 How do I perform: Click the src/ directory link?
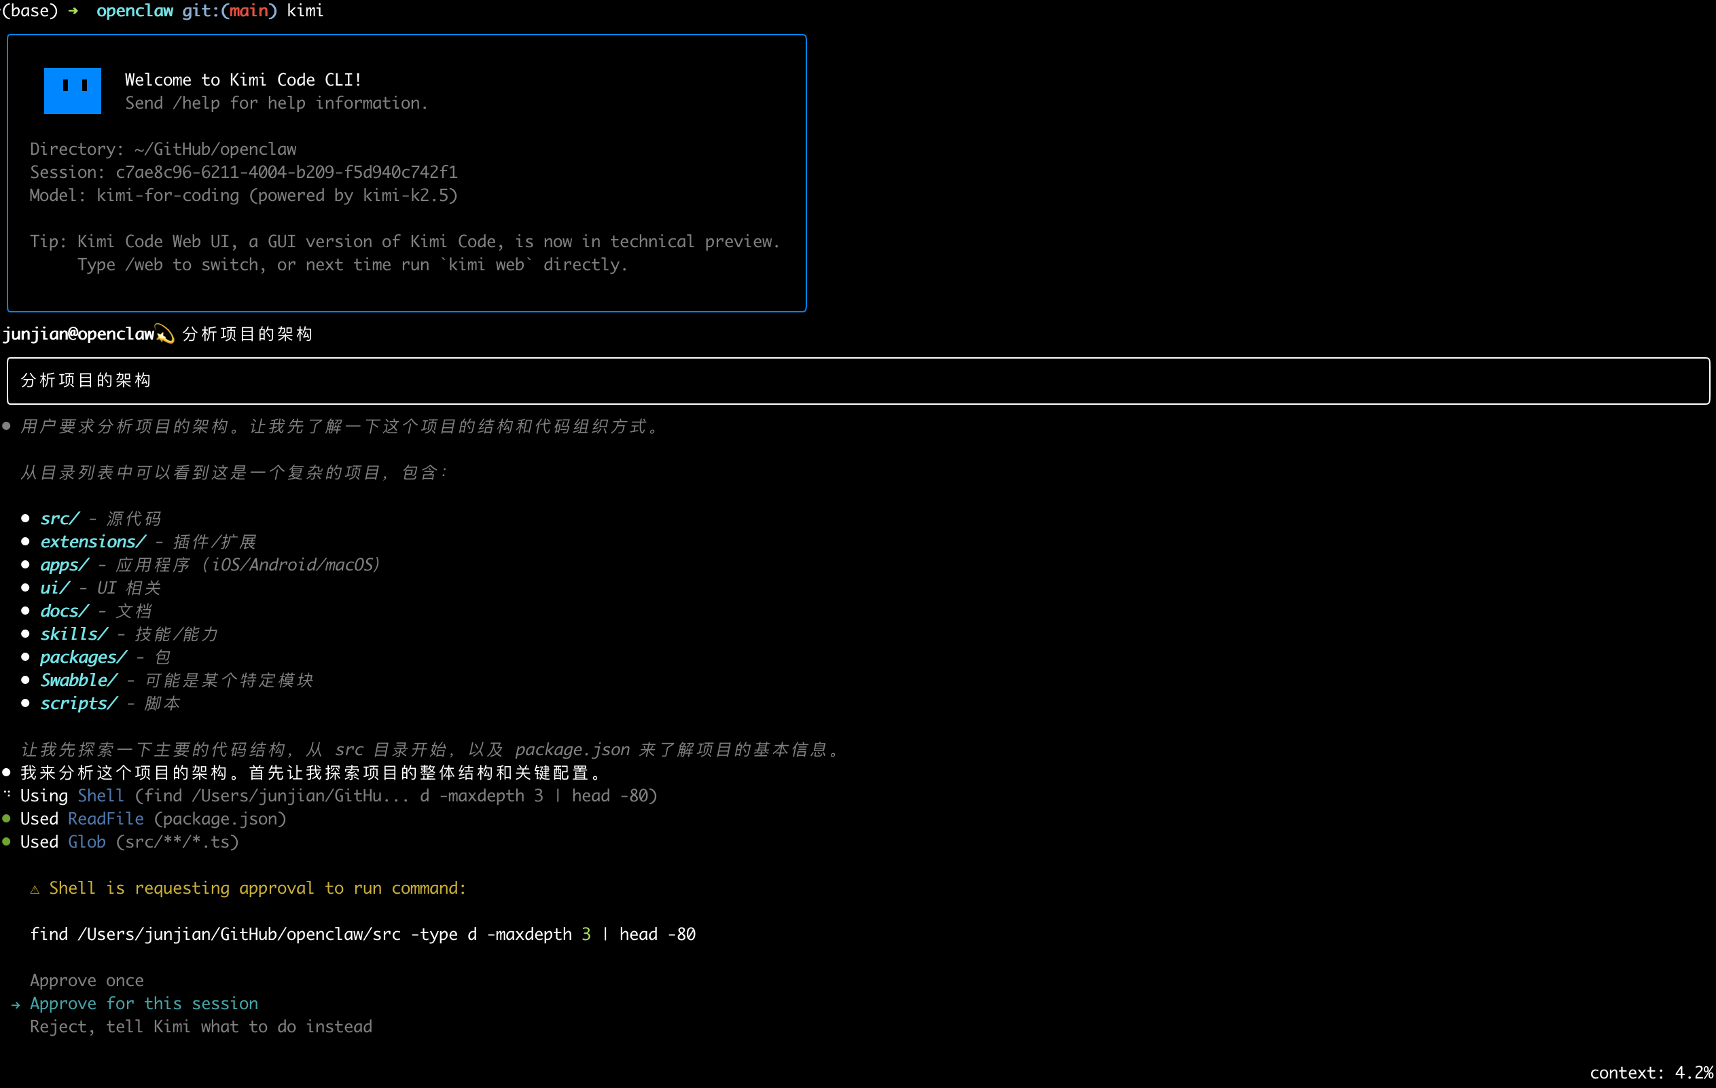pos(60,519)
